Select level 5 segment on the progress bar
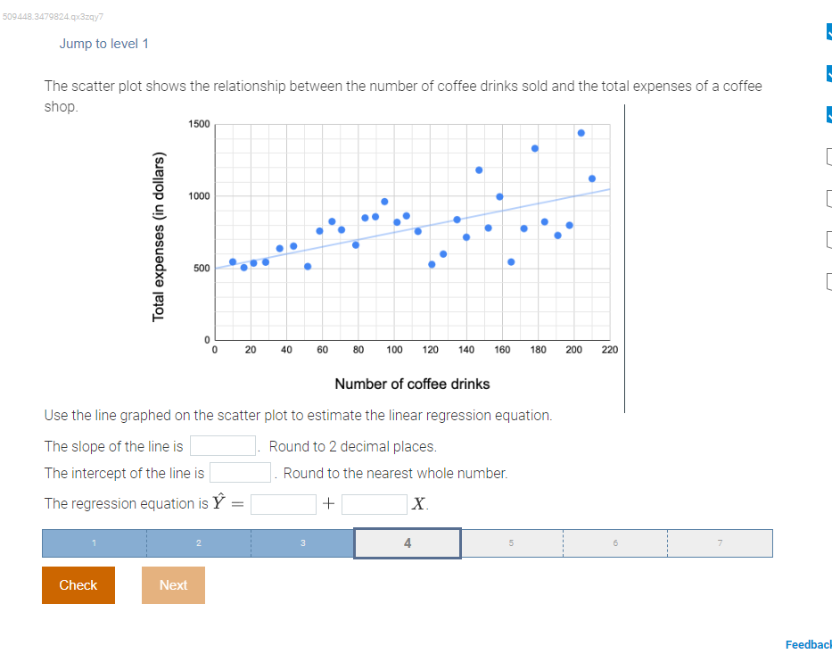The height and width of the screenshot is (654, 832). click(x=512, y=542)
